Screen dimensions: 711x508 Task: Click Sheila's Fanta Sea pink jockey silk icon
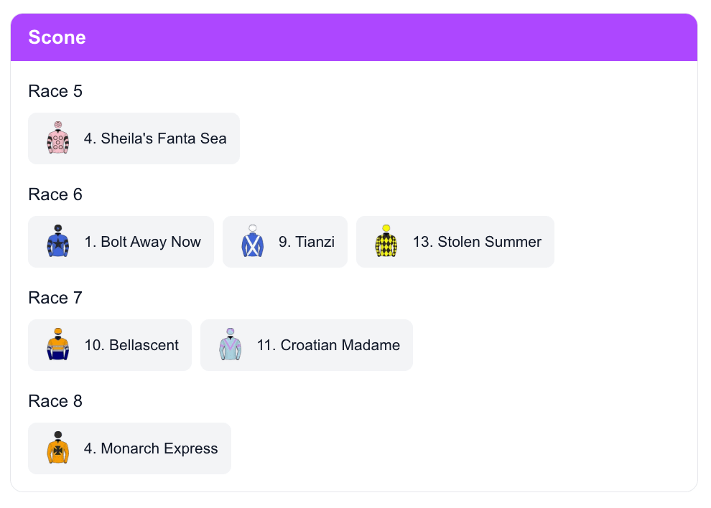[57, 138]
